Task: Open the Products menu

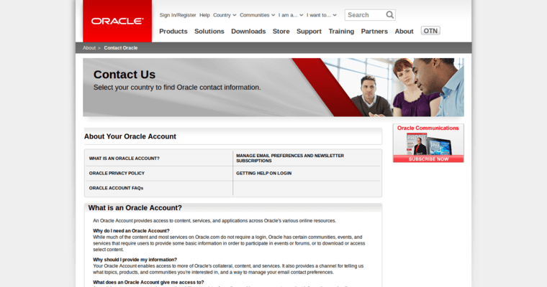Action: (173, 32)
